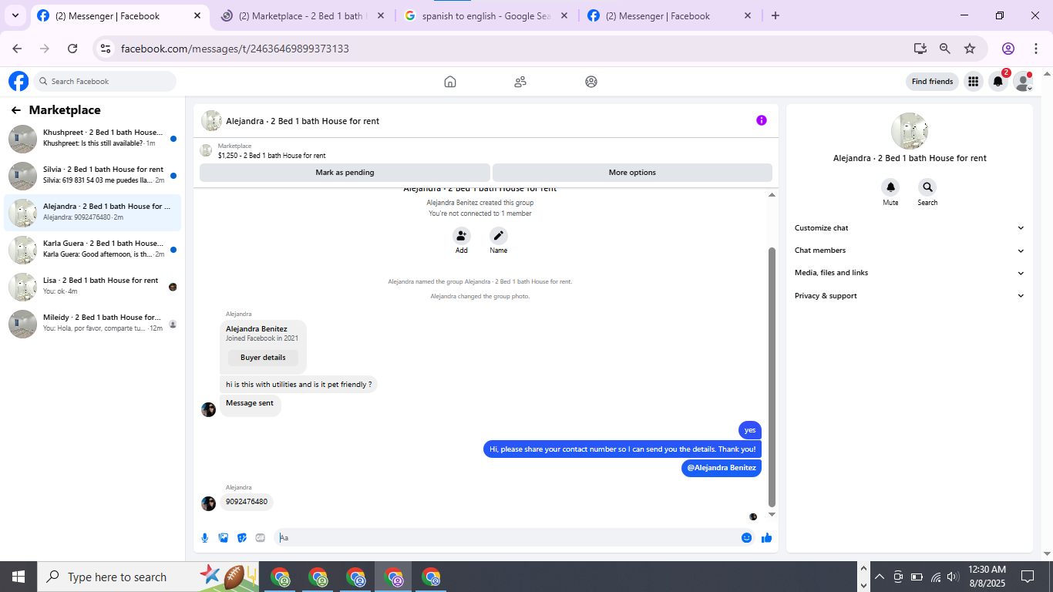This screenshot has height=592, width=1053.
Task: Switch to the last Messenger Facebook tab
Action: [670, 16]
